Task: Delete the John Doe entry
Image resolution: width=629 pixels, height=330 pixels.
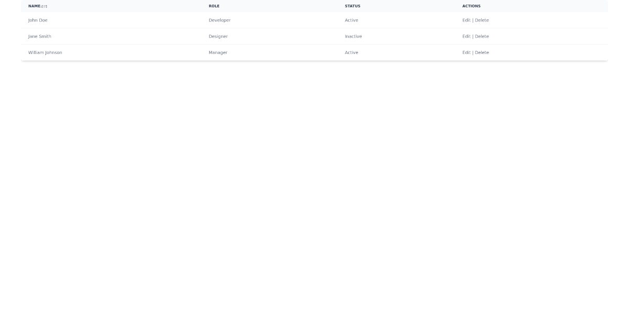Action: click(x=482, y=20)
